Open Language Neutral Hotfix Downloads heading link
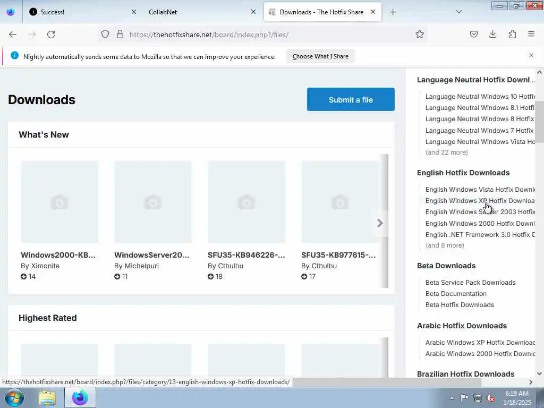 pos(475,80)
